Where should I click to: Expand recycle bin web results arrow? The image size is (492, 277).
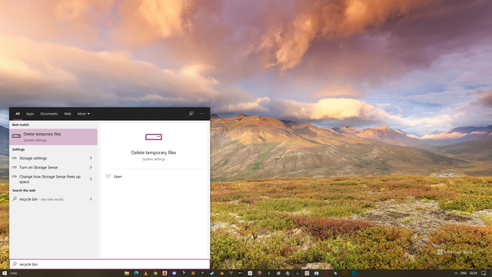pos(91,199)
